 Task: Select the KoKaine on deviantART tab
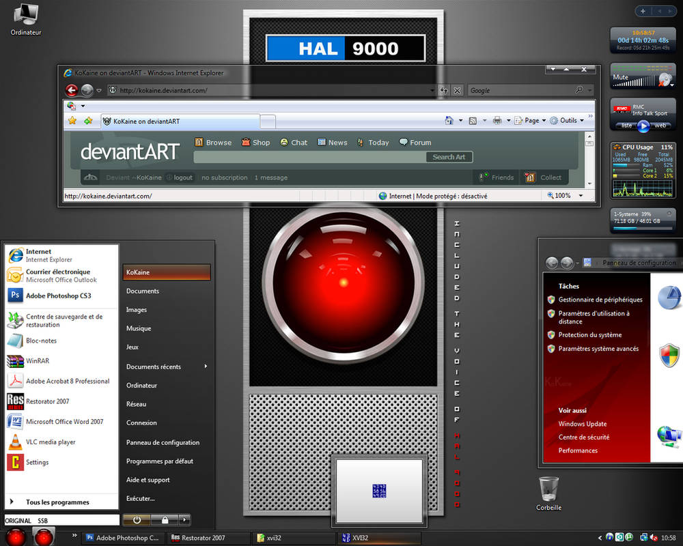click(x=180, y=121)
